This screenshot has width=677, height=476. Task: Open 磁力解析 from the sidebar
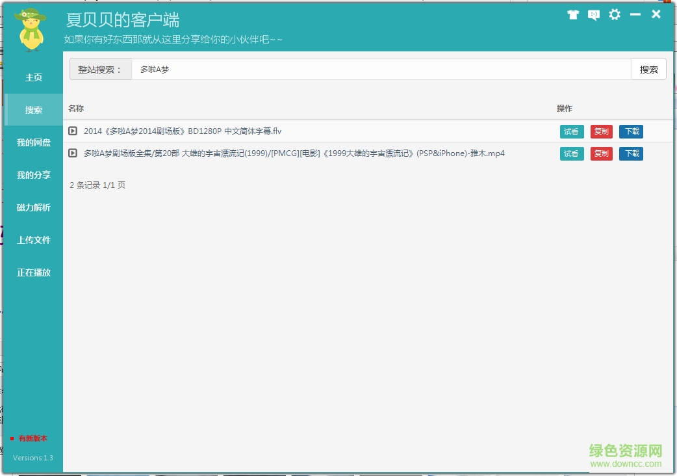[x=33, y=207]
